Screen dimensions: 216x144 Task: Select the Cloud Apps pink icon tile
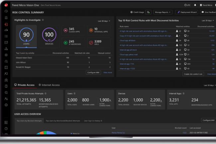pos(65,31)
